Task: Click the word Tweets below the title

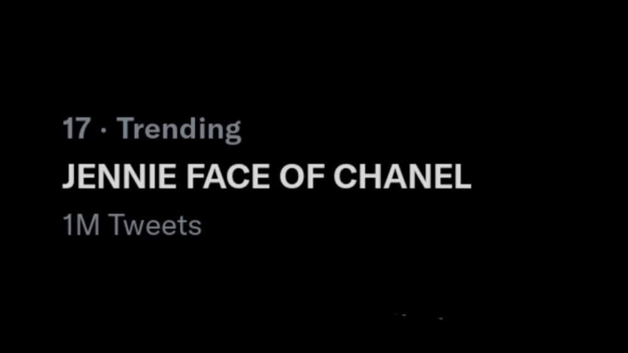Action: point(155,225)
